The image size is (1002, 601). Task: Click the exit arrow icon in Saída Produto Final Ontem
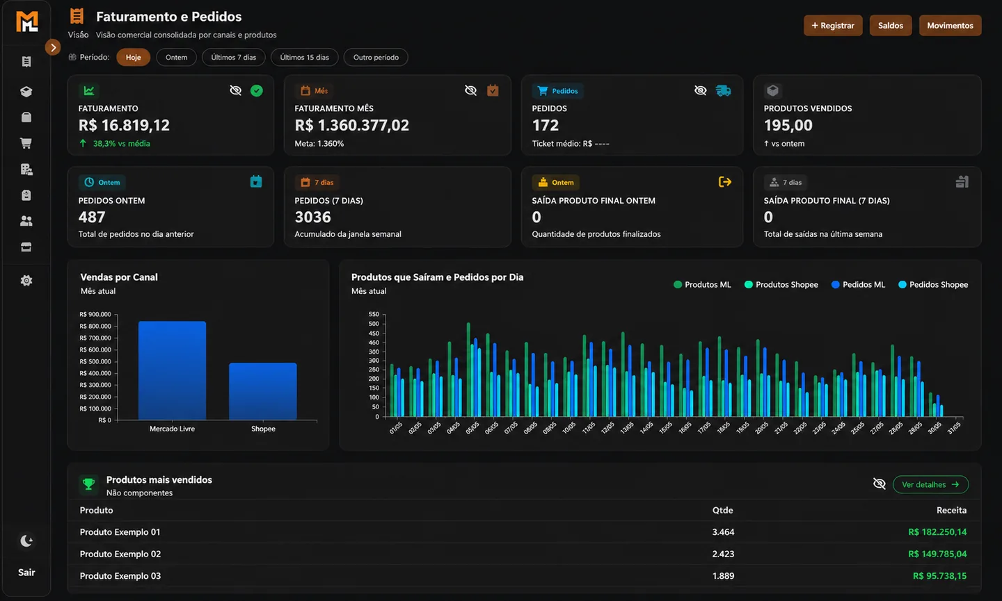(x=725, y=181)
